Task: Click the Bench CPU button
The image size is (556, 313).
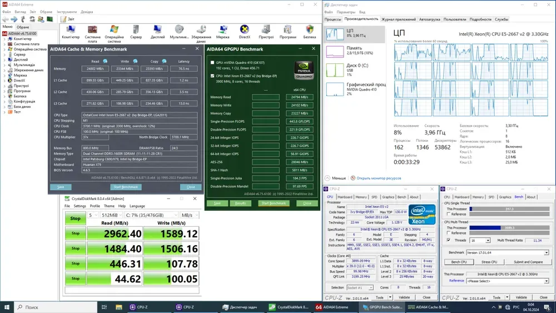Action: coord(459,262)
